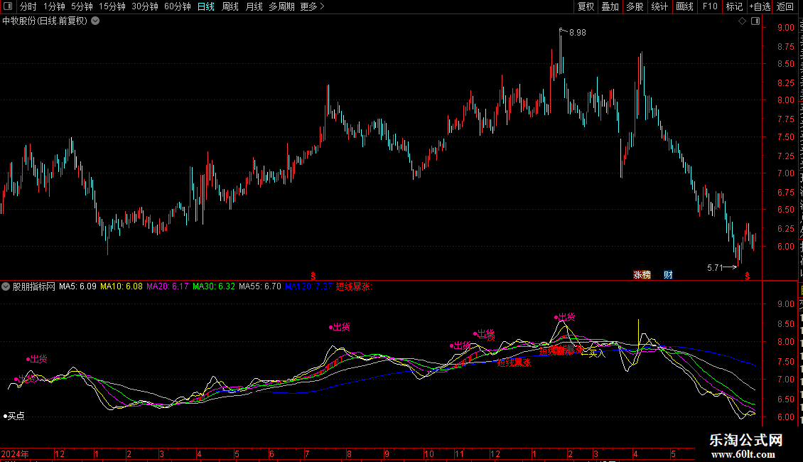The width and height of the screenshot is (803, 462).
Task: Click the 短线暴涨 label in indicator header
Action: click(x=354, y=286)
